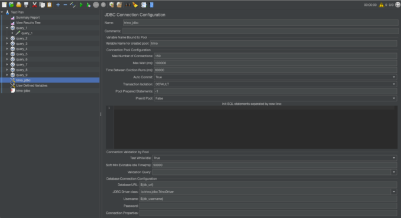Click the Shutdown test icon
The width and height of the screenshot is (401, 218).
click(x=103, y=5)
